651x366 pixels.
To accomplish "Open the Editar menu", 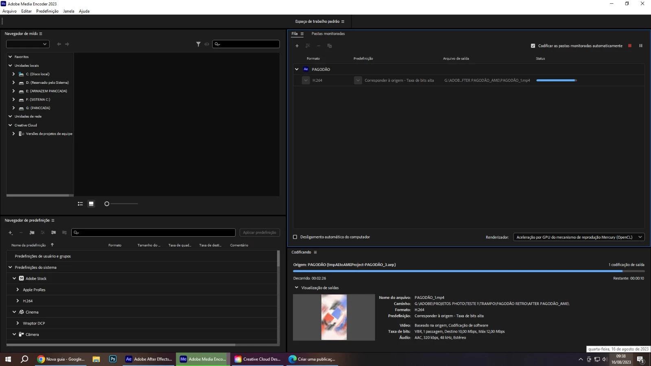I will point(26,11).
